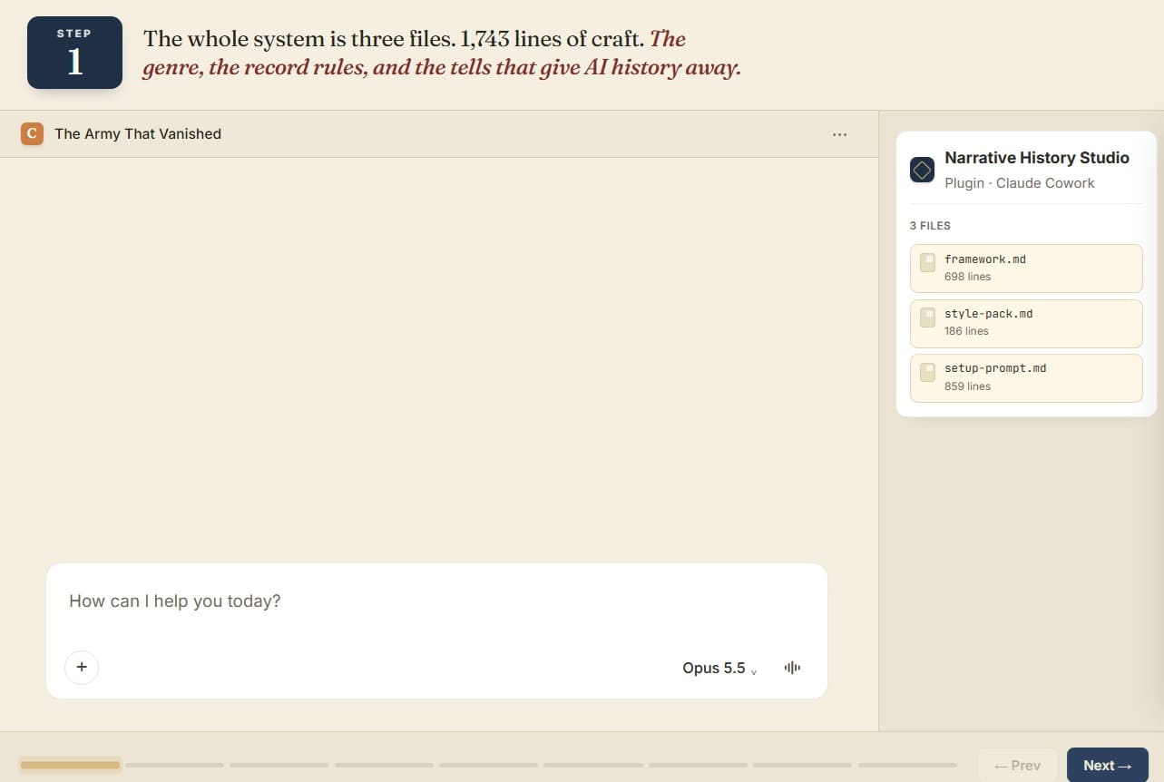This screenshot has width=1164, height=782.
Task: Click the style-pack.md file icon
Action: pos(927,318)
